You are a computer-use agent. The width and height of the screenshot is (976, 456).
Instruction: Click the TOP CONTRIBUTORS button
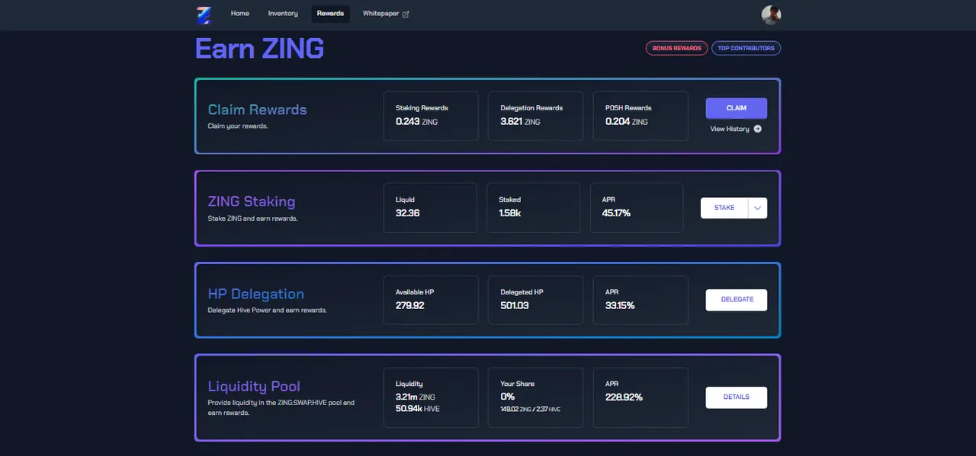coord(746,48)
